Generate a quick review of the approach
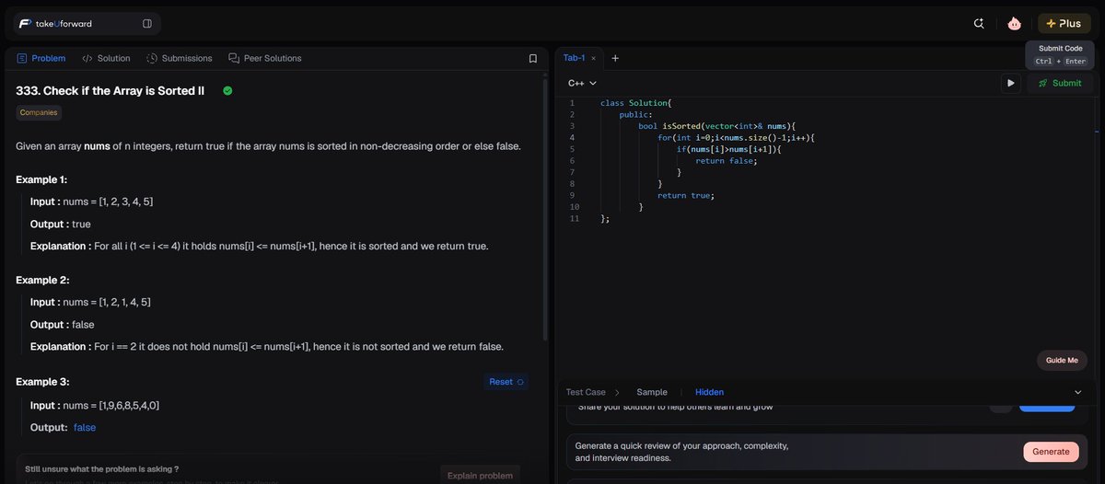The image size is (1105, 484). [x=1051, y=452]
